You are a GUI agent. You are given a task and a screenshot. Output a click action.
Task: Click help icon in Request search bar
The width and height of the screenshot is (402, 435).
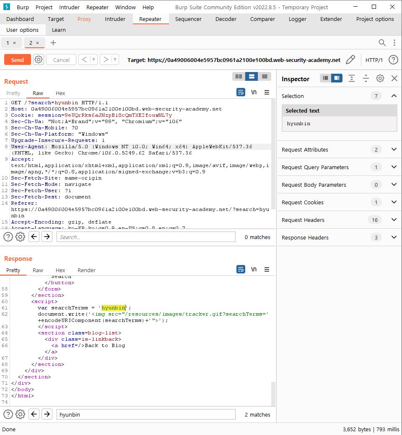pos(8,237)
